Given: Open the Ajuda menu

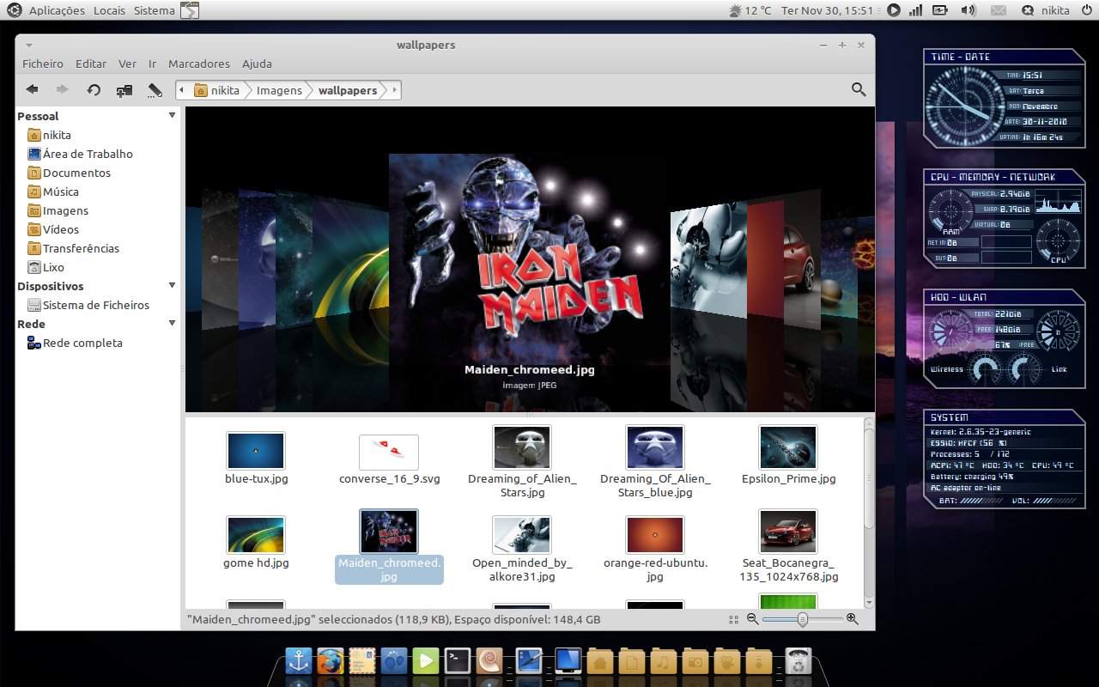Looking at the screenshot, I should point(257,64).
